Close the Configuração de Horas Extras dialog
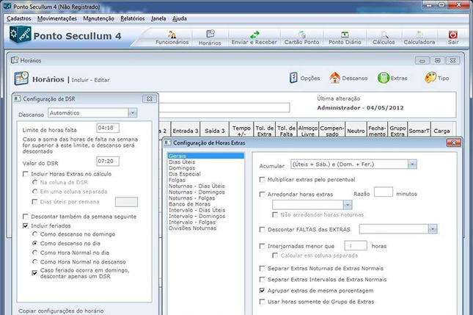The height and width of the screenshot is (315, 473). point(453,142)
